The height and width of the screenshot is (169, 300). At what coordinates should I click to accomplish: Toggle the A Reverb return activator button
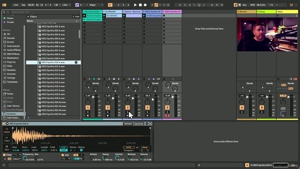pos(242,108)
